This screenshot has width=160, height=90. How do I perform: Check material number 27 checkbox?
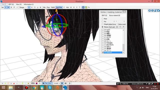(103, 37)
